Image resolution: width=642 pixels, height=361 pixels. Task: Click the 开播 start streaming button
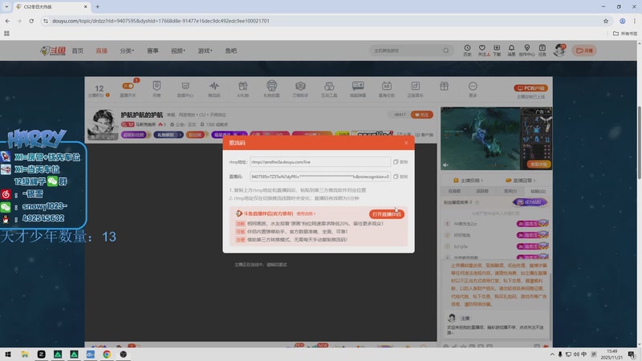click(584, 51)
